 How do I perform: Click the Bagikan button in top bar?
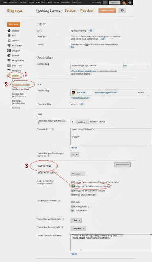pos(114,2)
